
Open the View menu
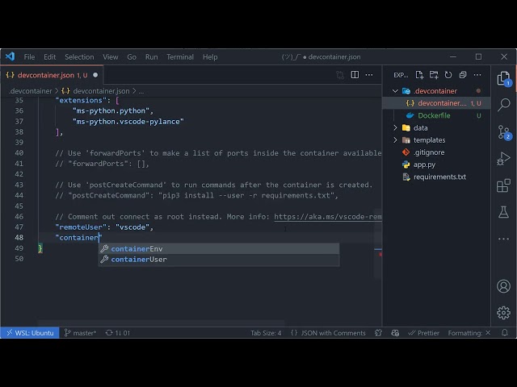pyautogui.click(x=111, y=57)
